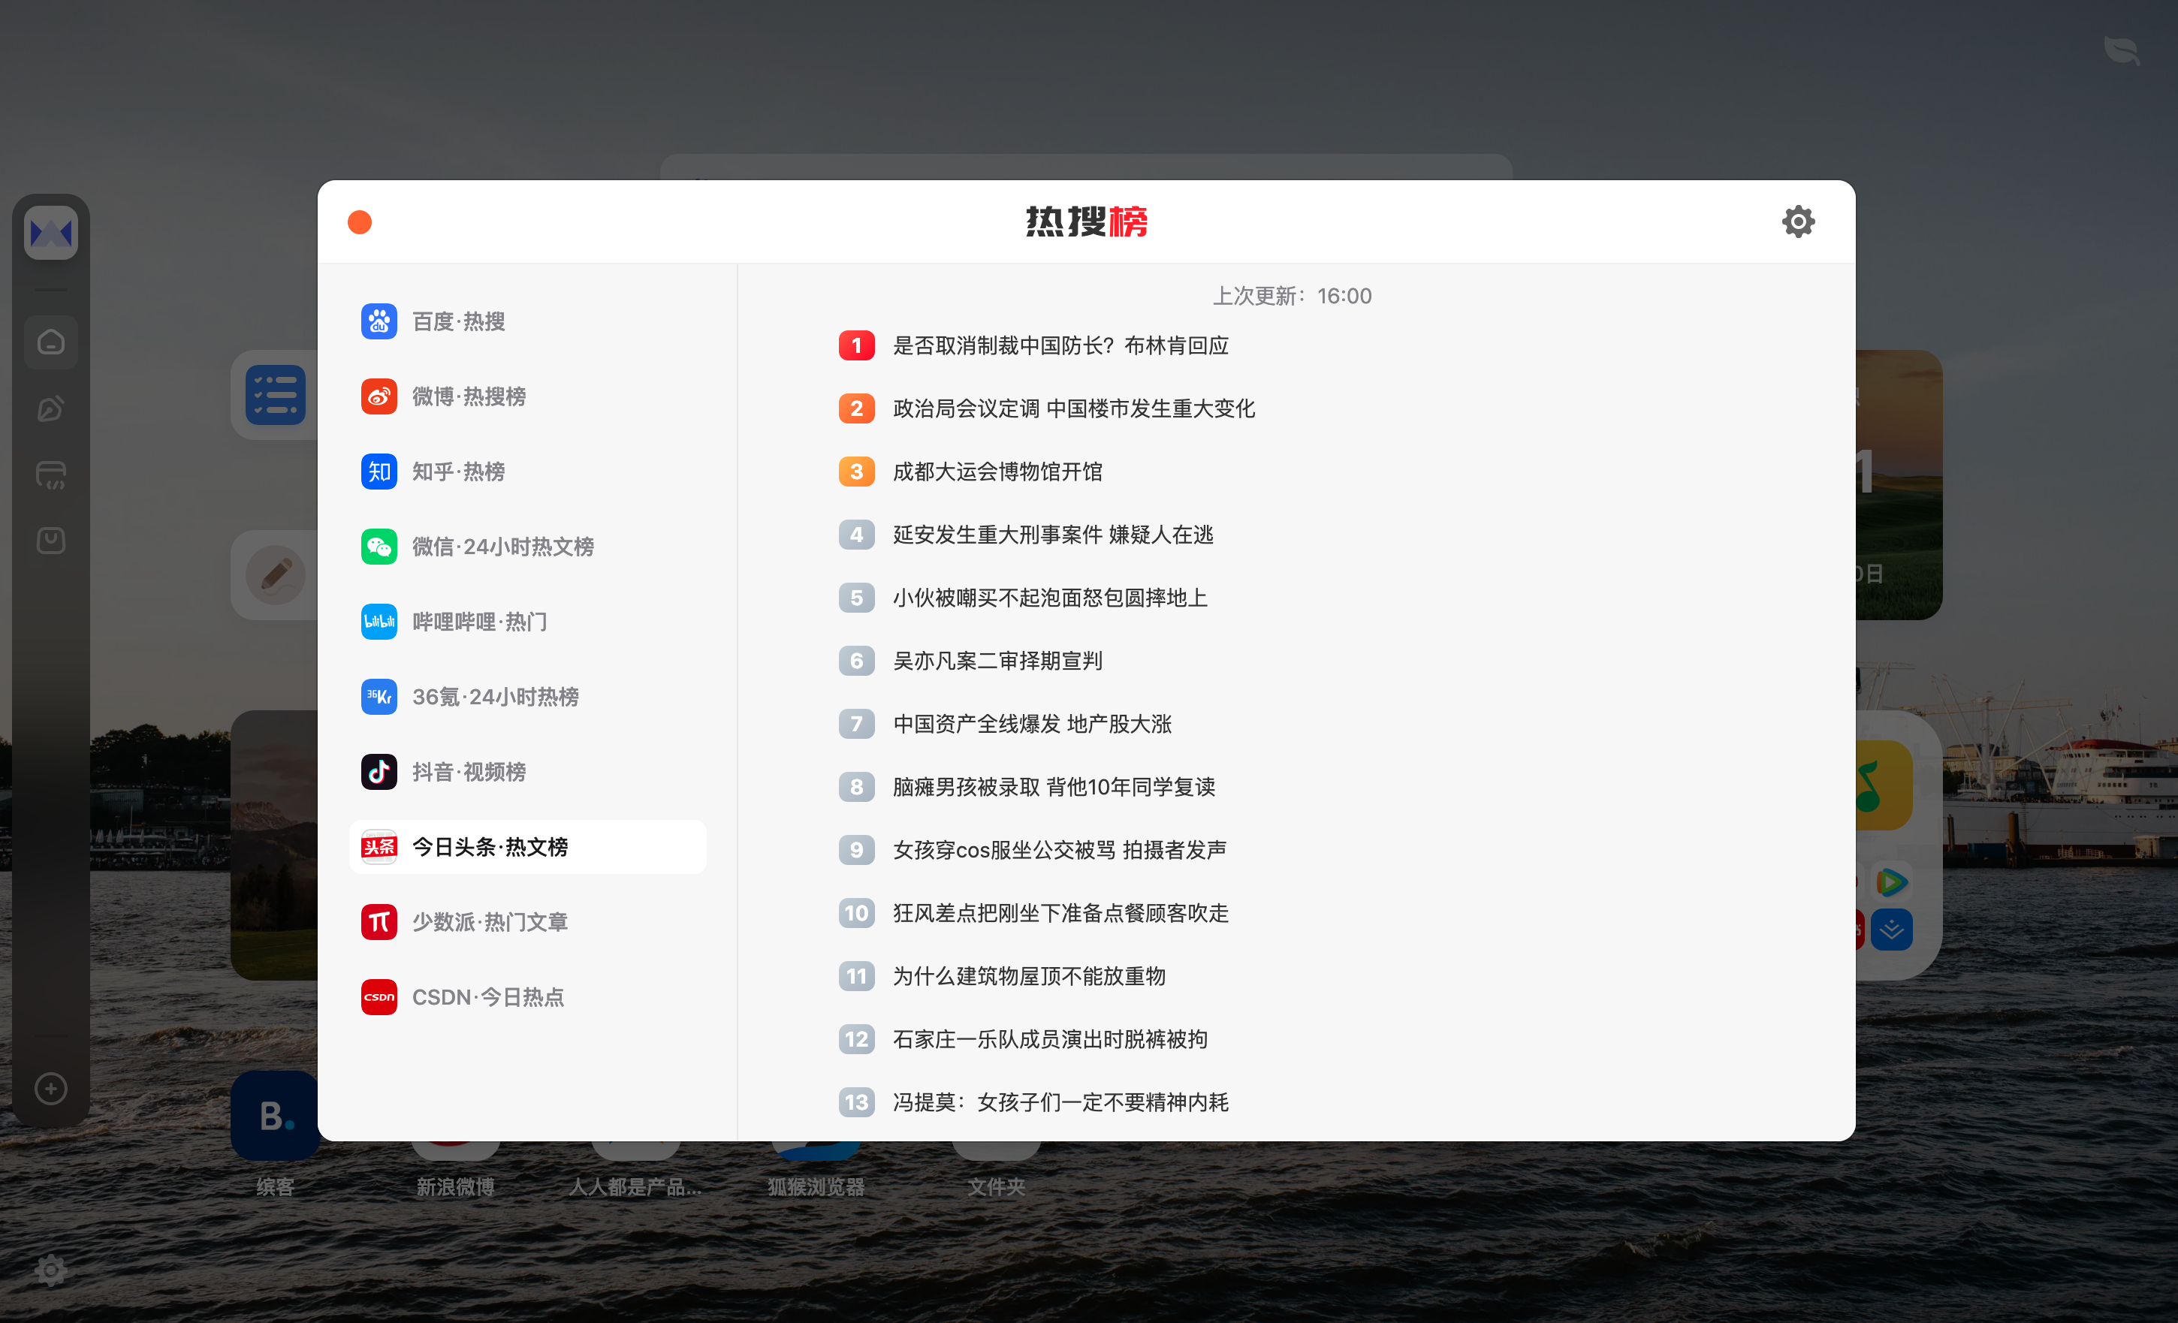Open the rank 13 冯提莫 headline
This screenshot has height=1323, width=2178.
pos(1060,1102)
